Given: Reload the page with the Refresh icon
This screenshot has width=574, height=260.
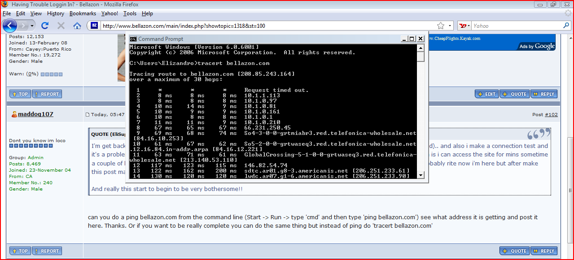Looking at the screenshot, I should click(45, 26).
